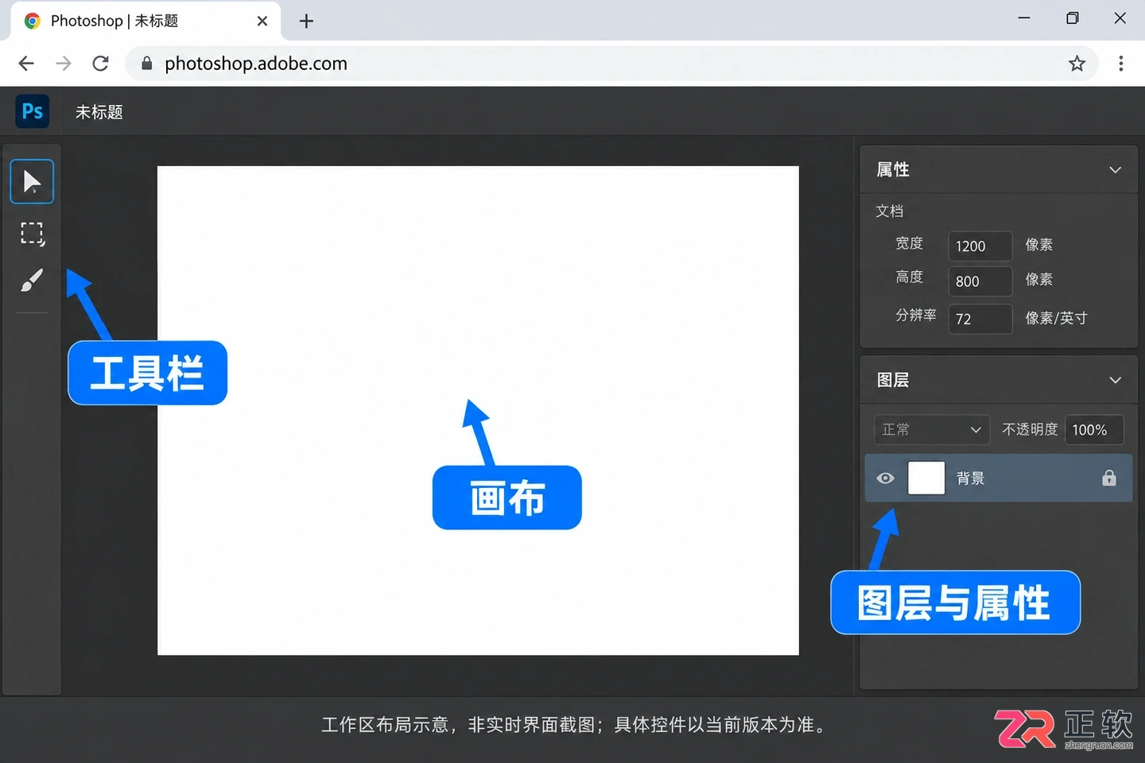
Task: Click the 分辨率 field showing 72
Action: pos(980,319)
